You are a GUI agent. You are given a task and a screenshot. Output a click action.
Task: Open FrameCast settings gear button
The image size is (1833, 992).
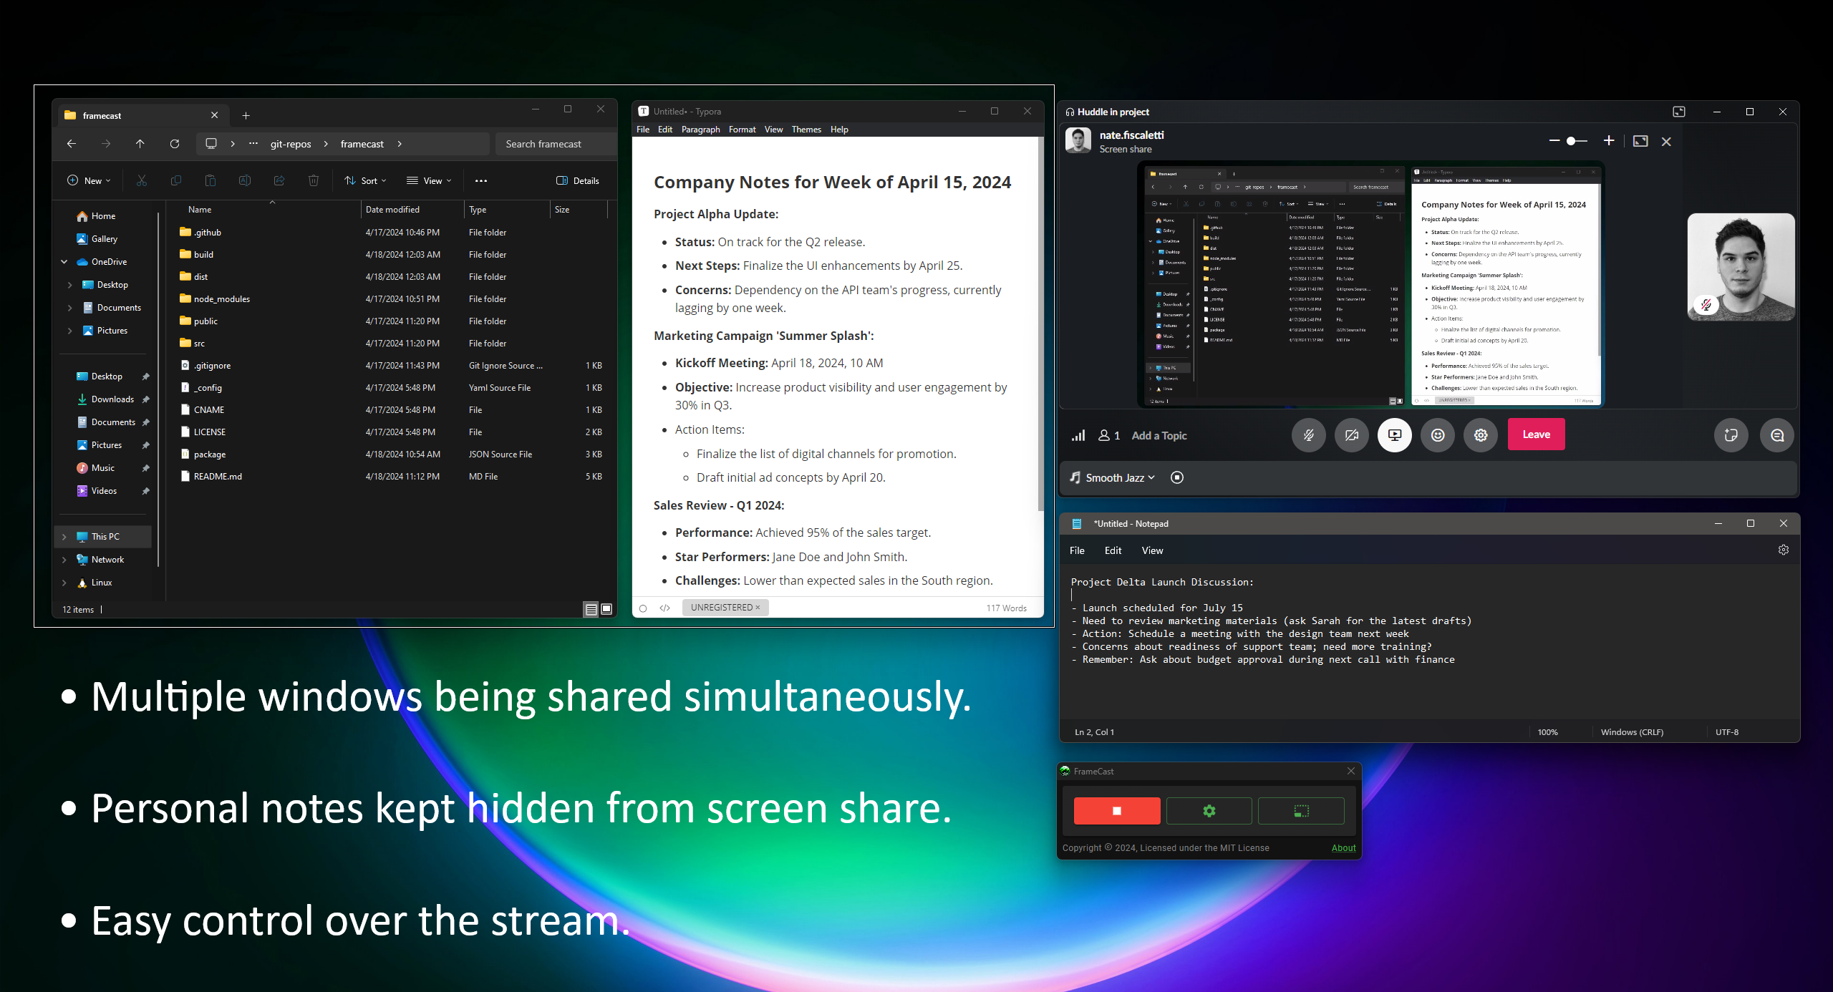click(1209, 811)
